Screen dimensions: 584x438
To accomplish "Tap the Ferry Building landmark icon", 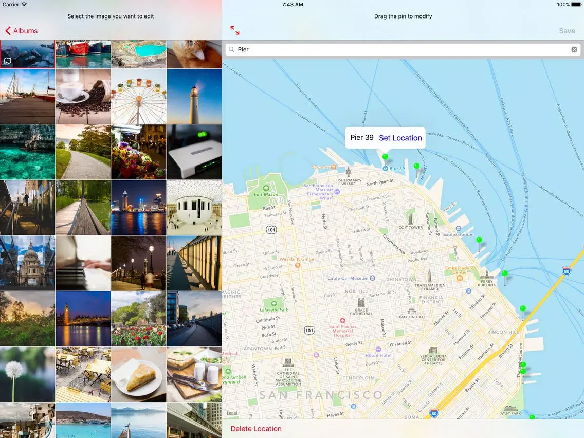I will [x=487, y=275].
